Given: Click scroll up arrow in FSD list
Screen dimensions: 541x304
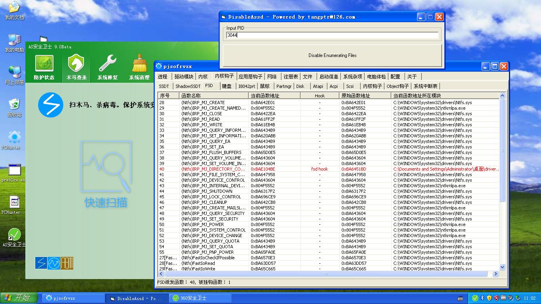Looking at the screenshot, I should coord(503,96).
